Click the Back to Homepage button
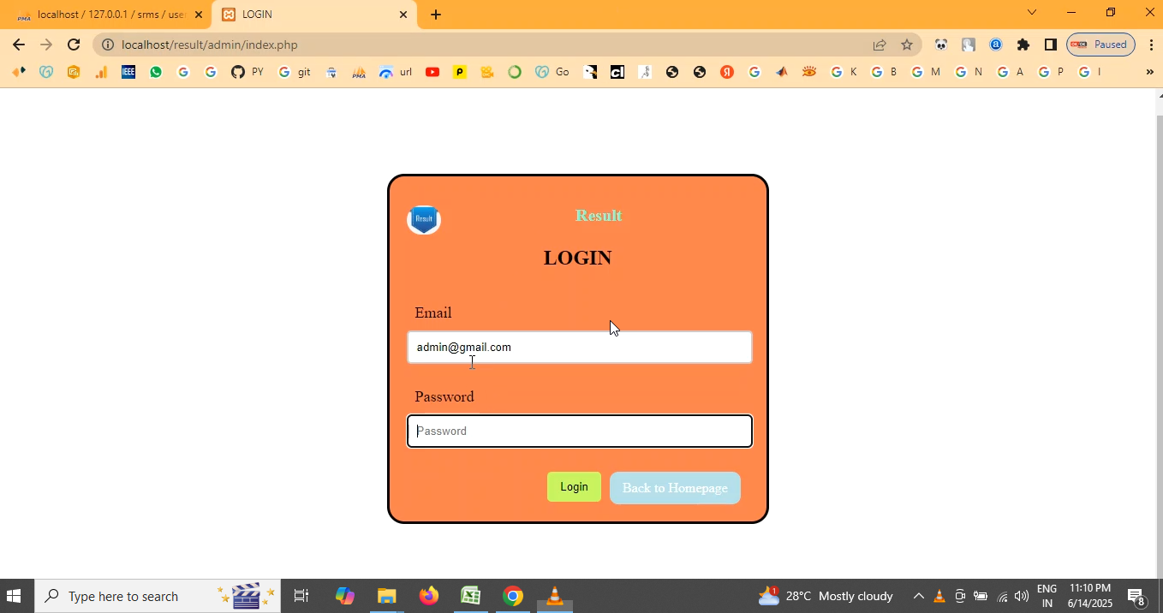Image resolution: width=1163 pixels, height=613 pixels. point(675,488)
